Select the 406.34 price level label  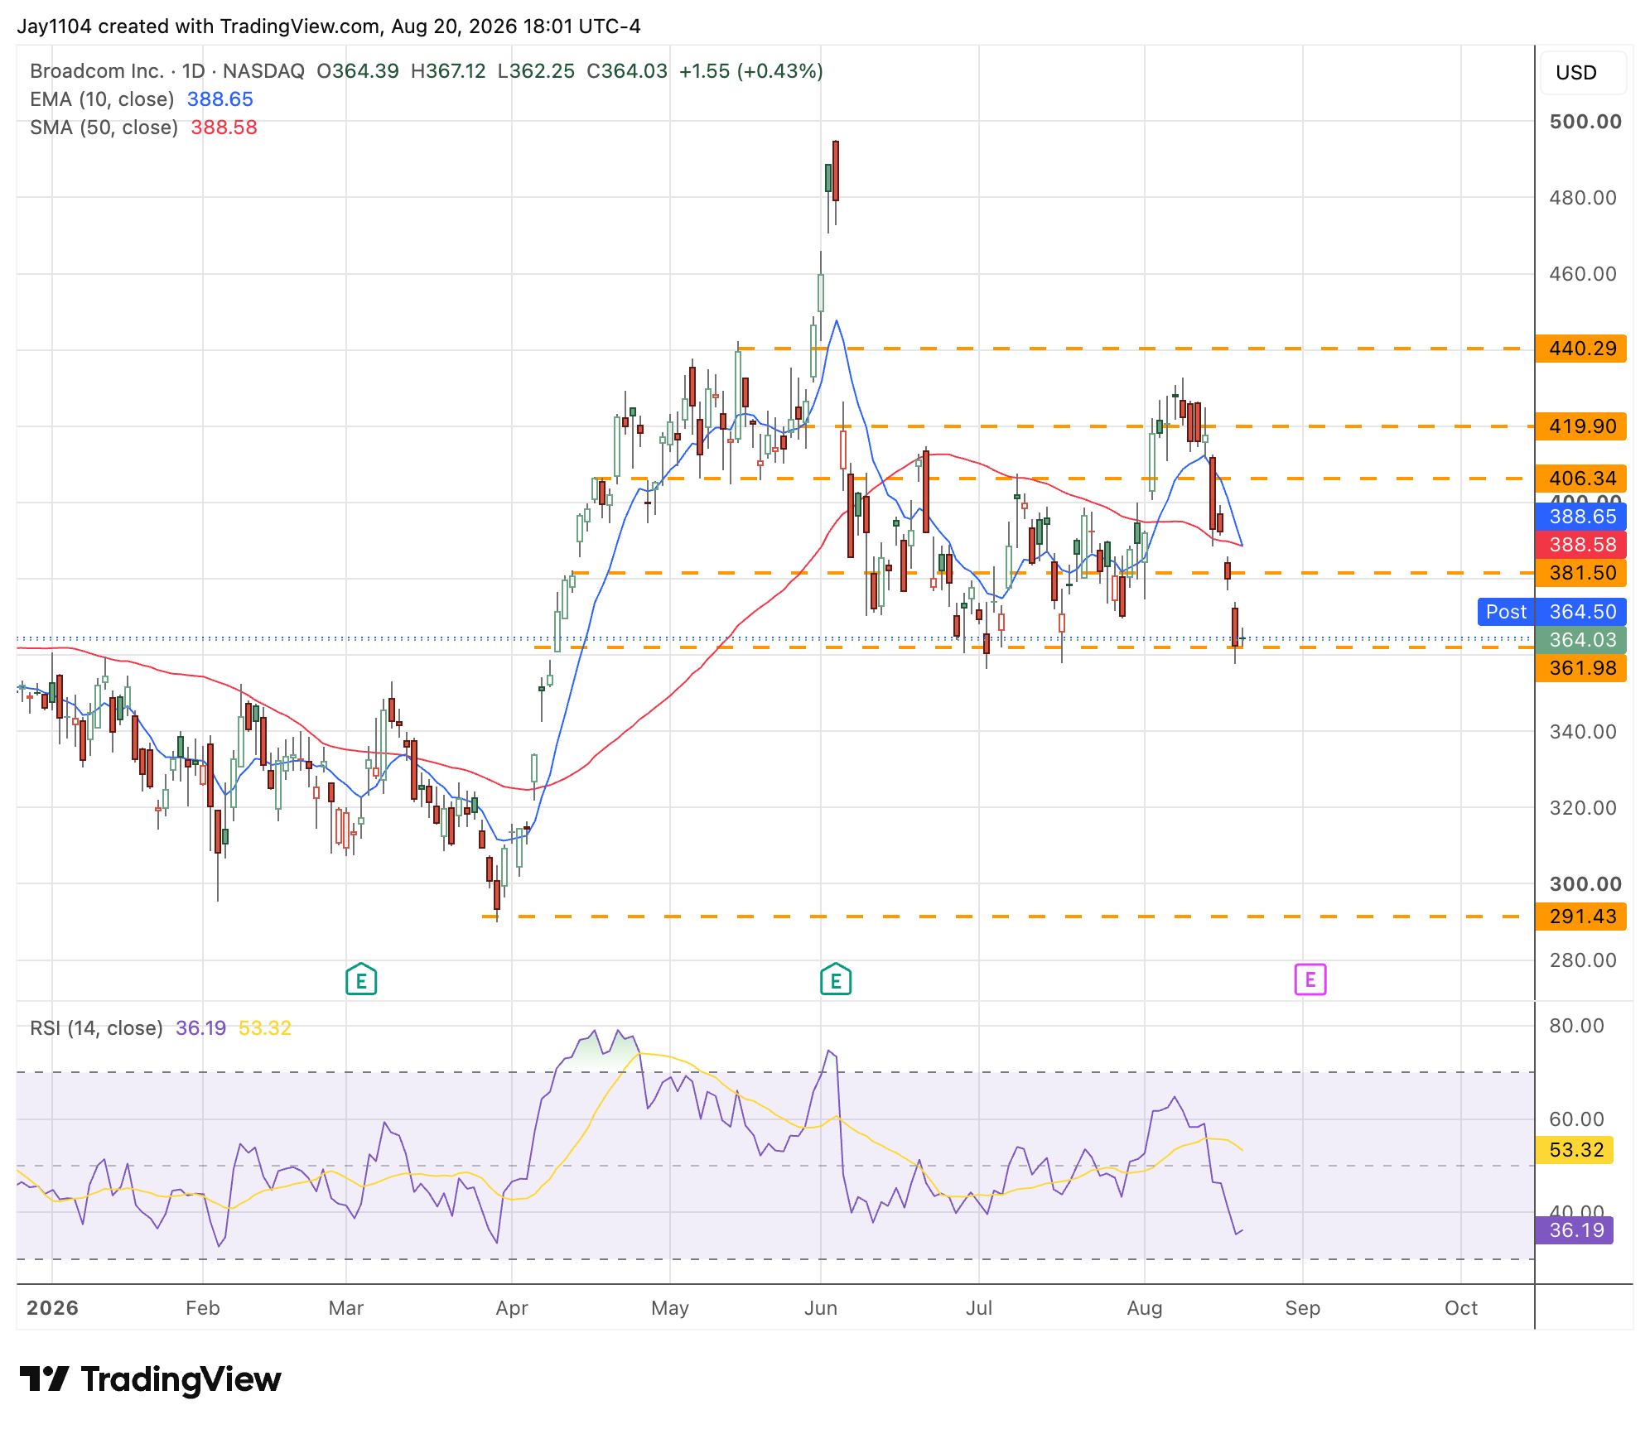(1580, 479)
